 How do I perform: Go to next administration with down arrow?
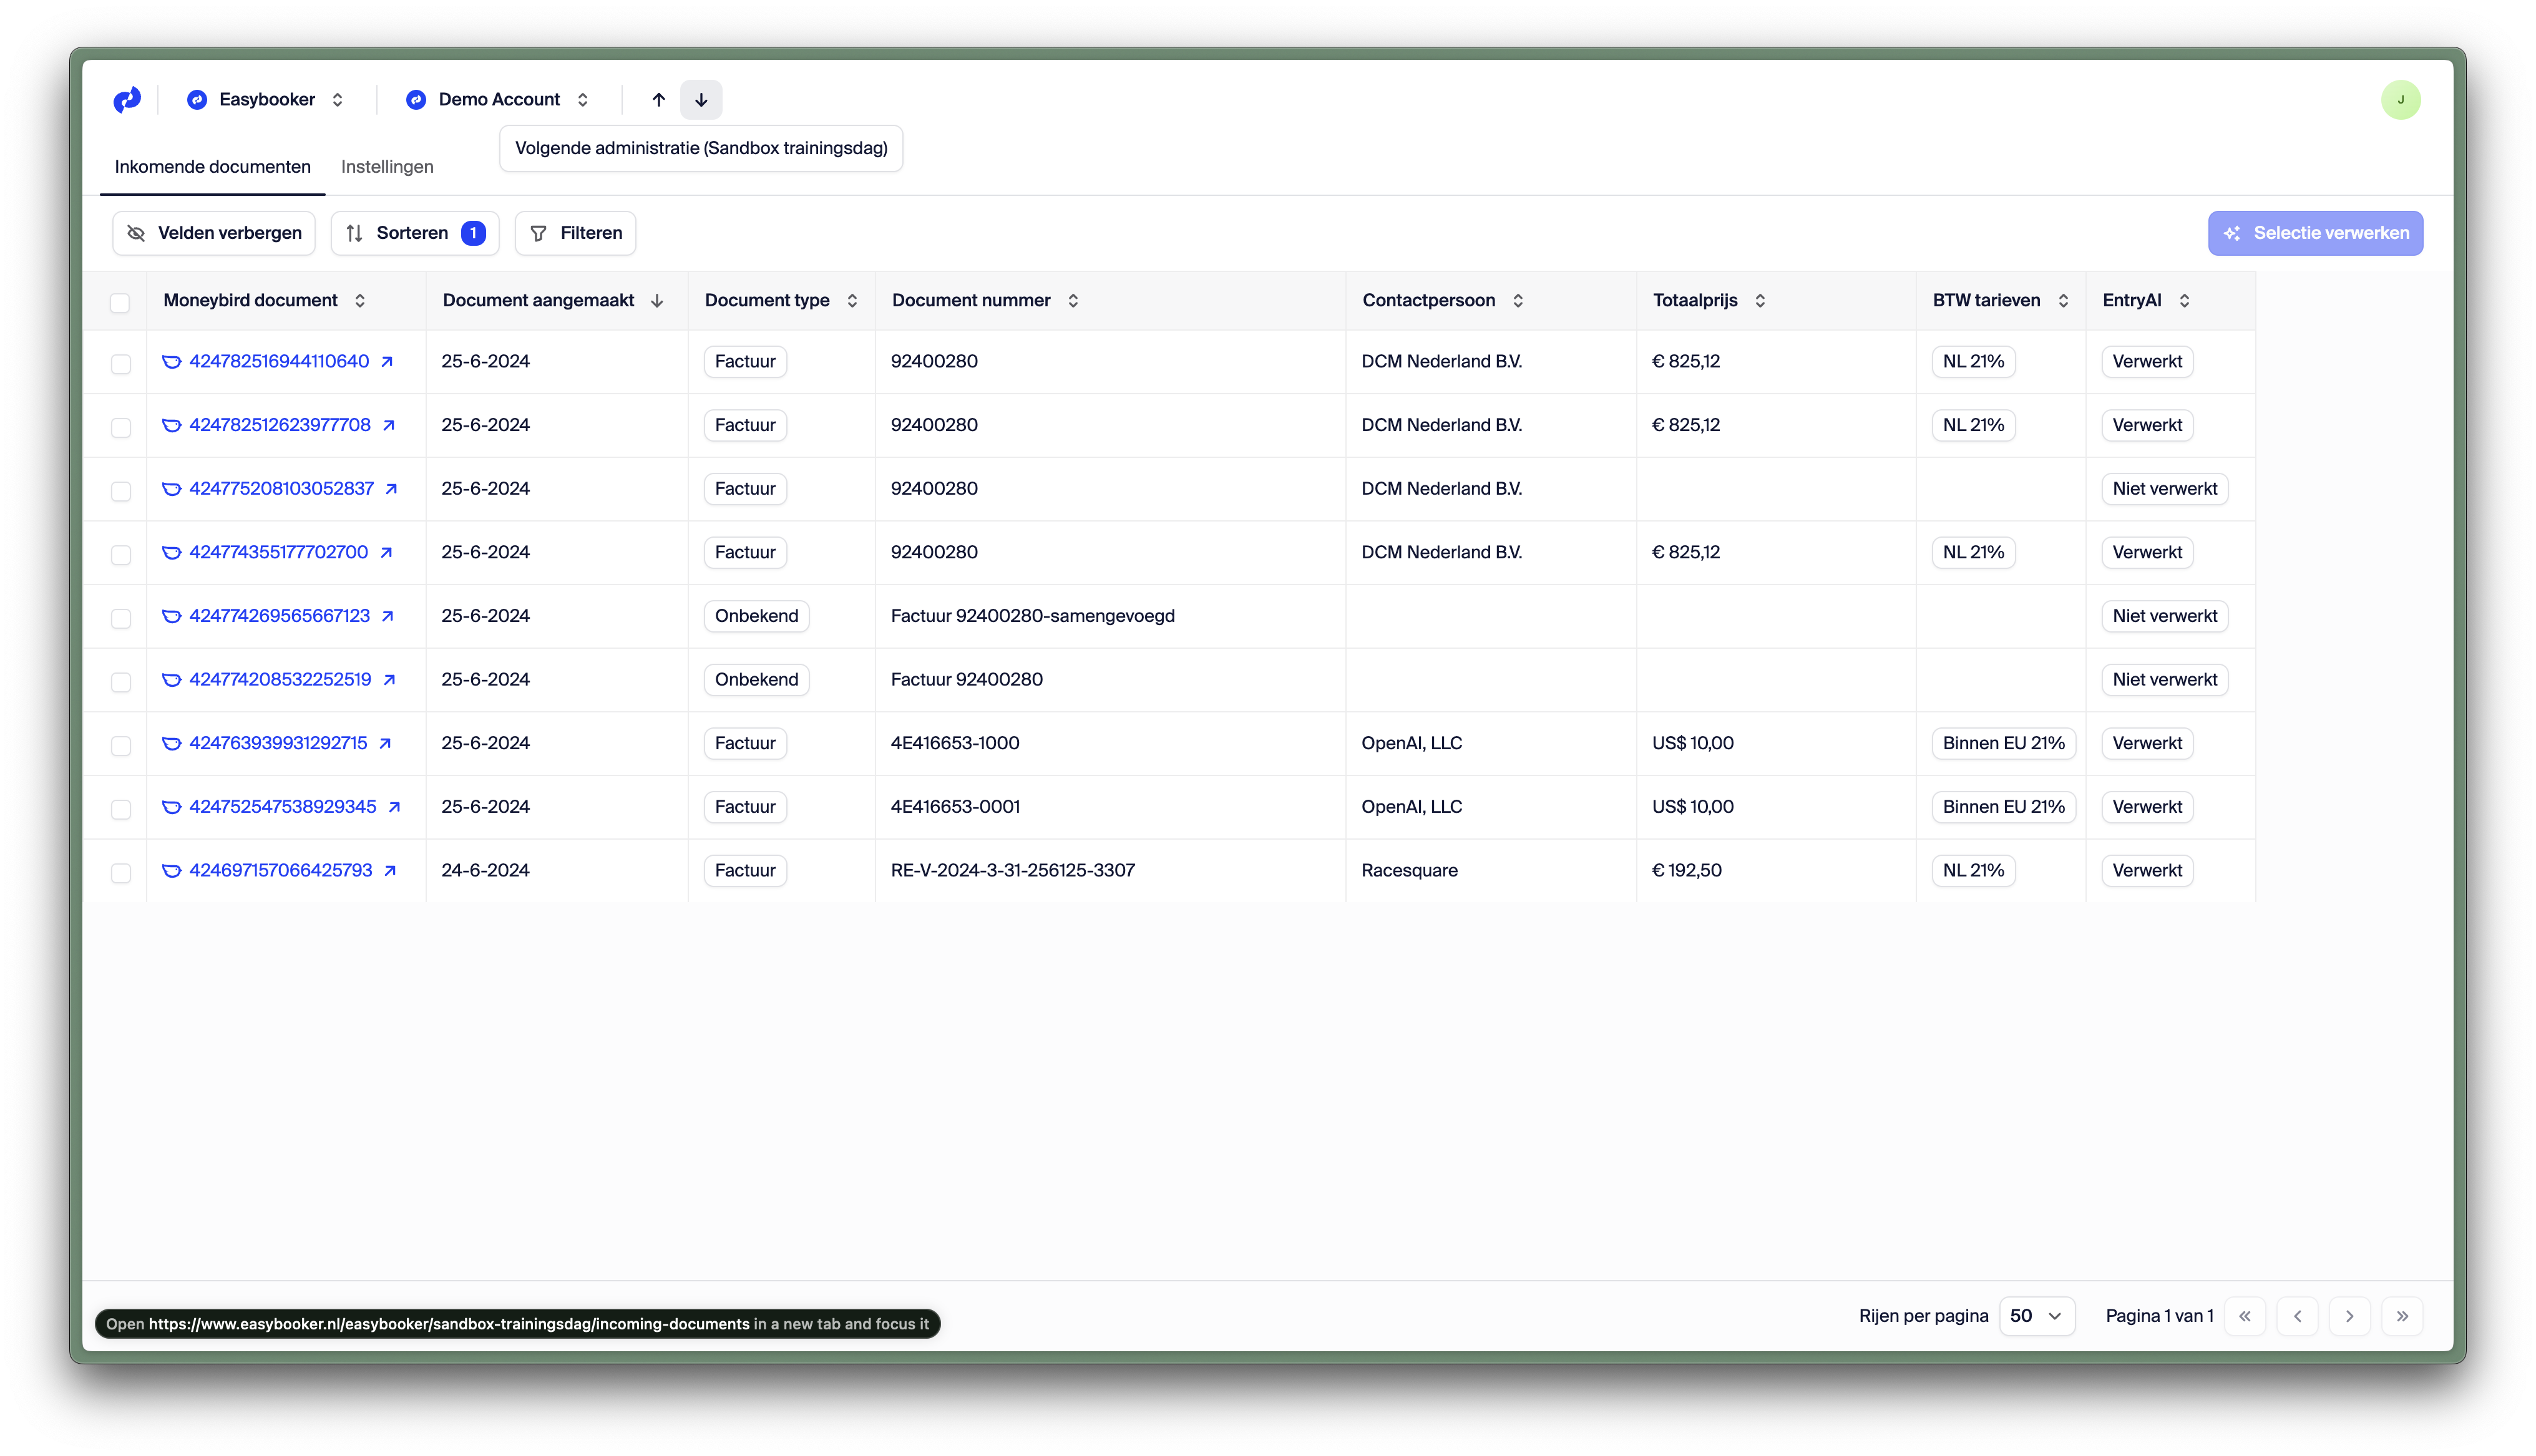[701, 100]
